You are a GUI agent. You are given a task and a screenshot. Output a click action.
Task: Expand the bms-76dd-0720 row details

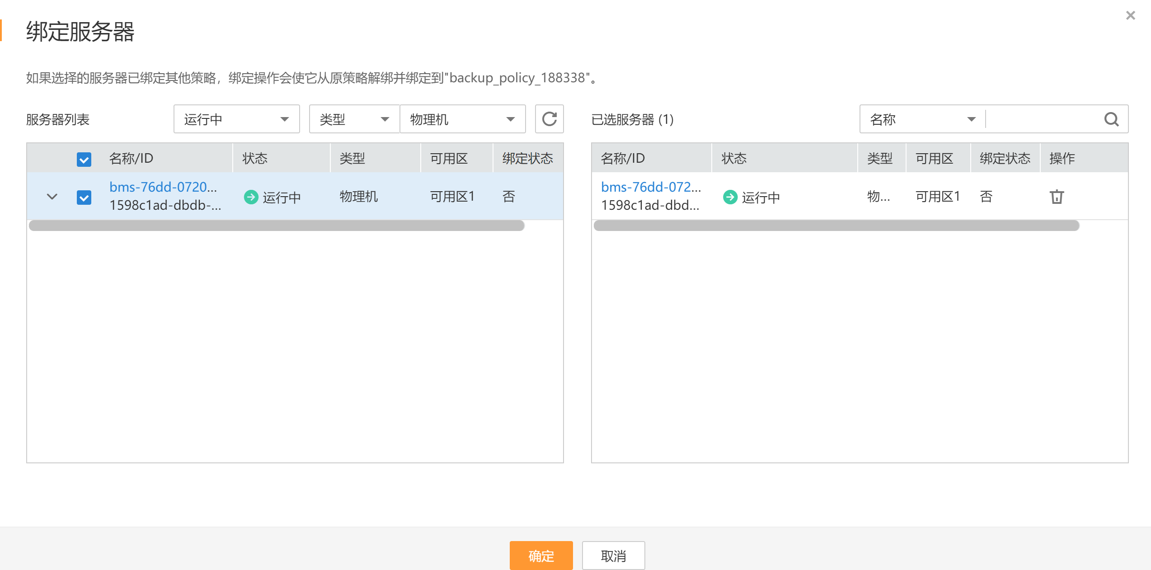52,197
